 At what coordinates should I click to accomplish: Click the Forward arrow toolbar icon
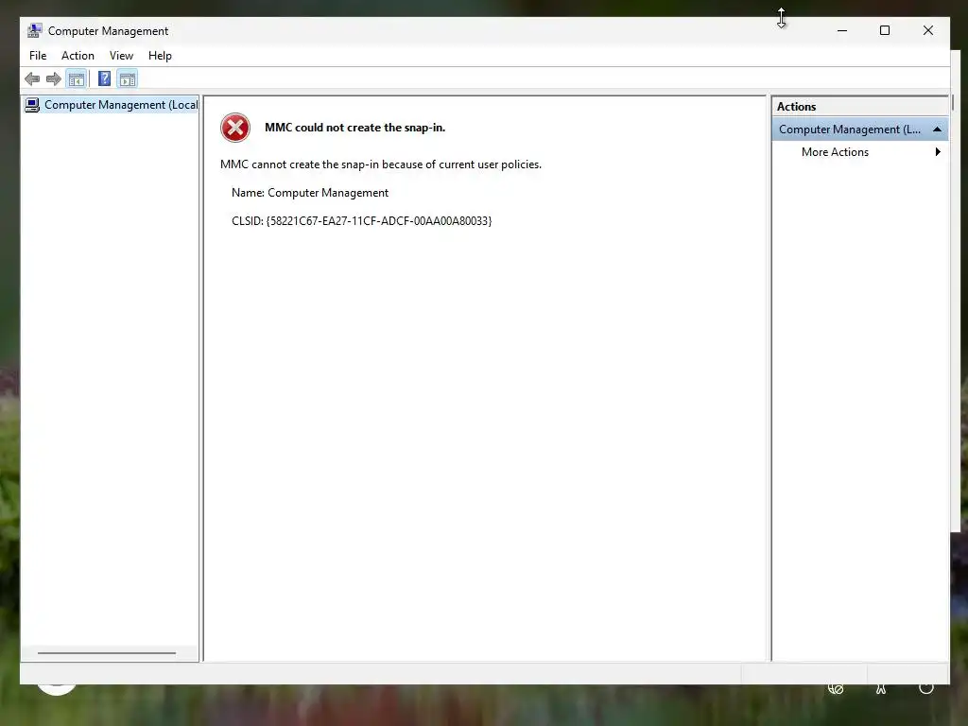pyautogui.click(x=54, y=79)
